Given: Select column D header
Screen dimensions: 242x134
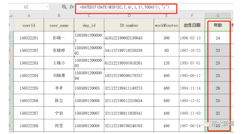Looking at the screenshot, I should point(129,16).
